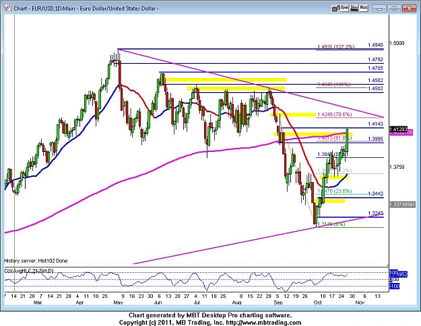Click the 1.5000 price axis label
This screenshot has width=421, height=326.
coord(397,43)
